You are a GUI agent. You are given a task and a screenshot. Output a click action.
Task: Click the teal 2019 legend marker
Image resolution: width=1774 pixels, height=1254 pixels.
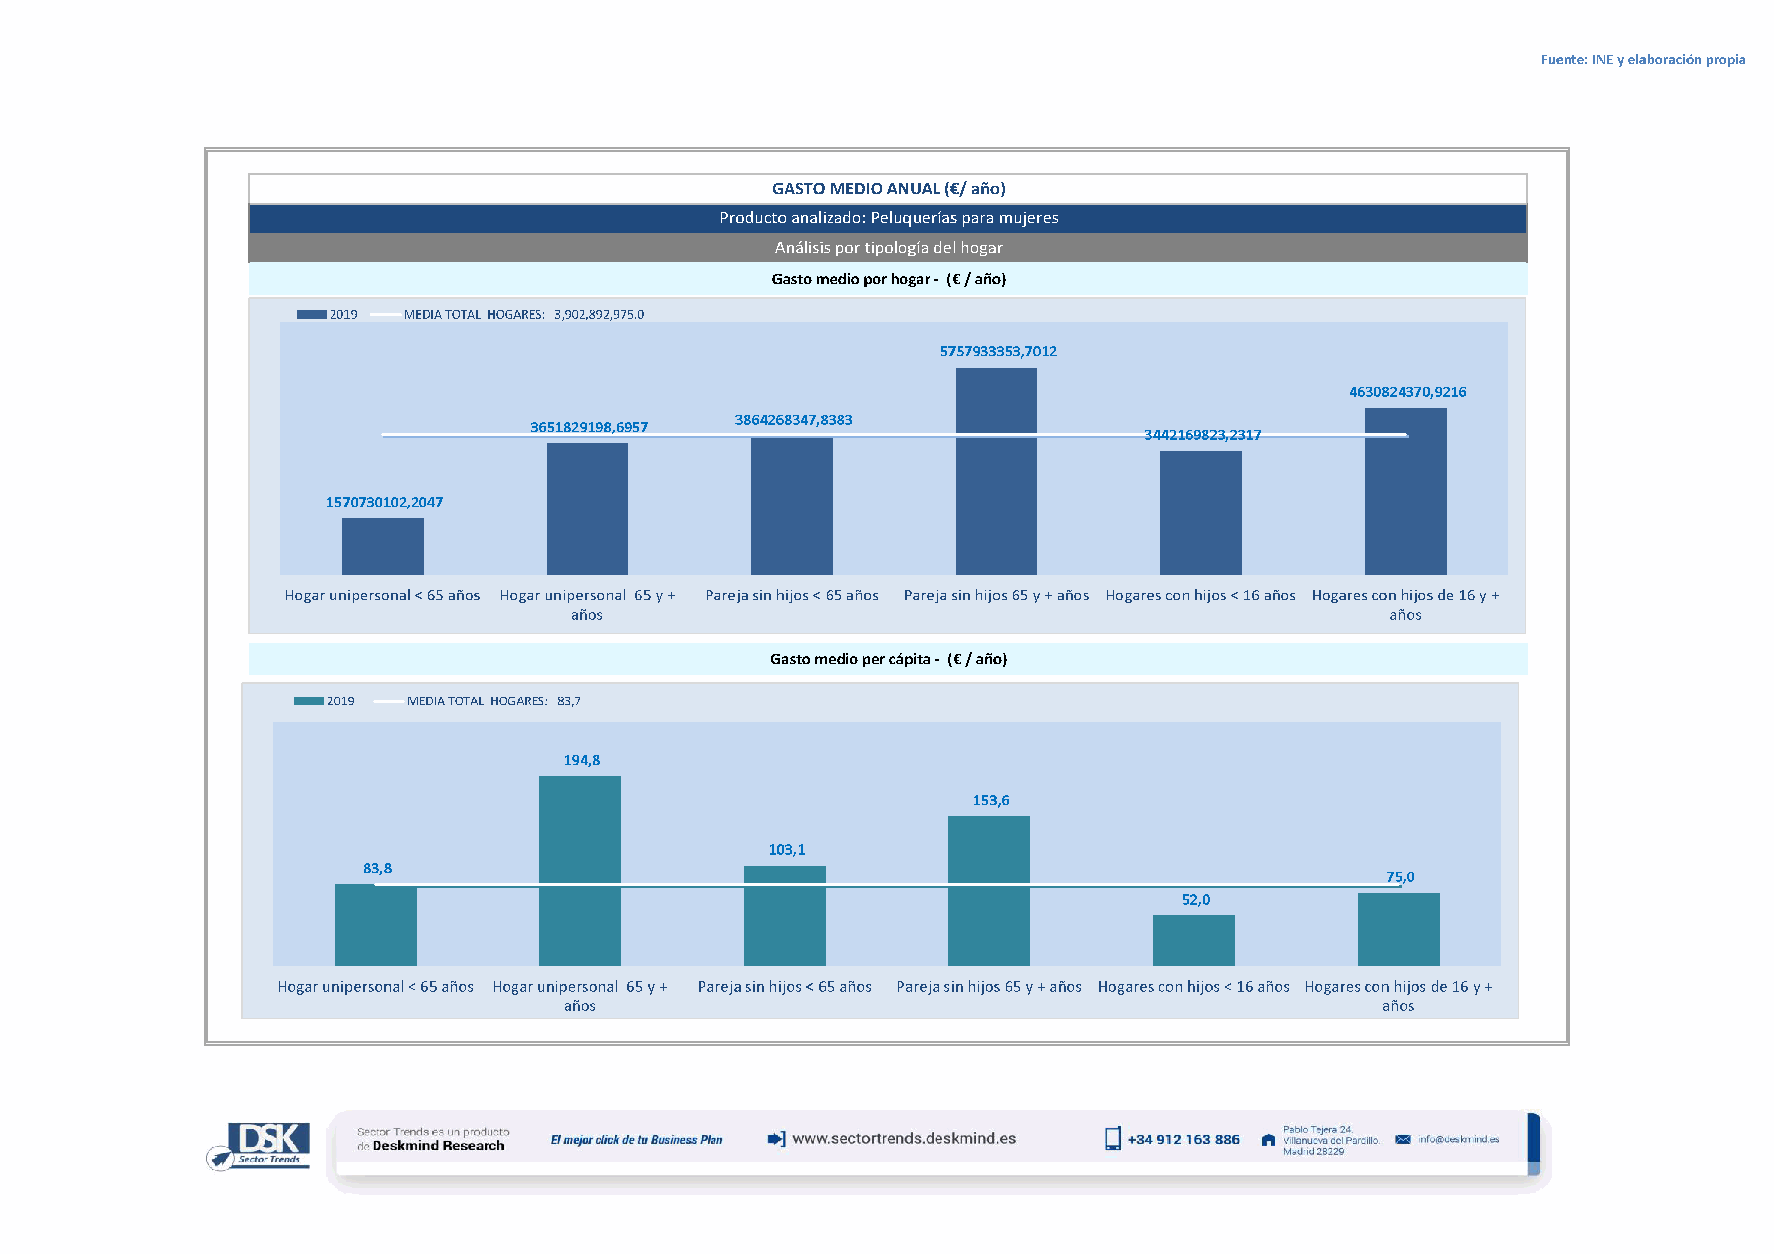308,701
